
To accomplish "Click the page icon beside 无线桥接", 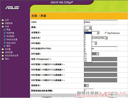I will point(5,33).
